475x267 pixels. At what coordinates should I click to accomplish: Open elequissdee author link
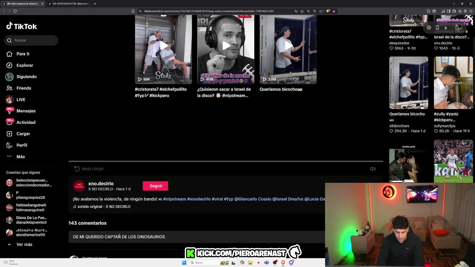pyautogui.click(x=400, y=43)
